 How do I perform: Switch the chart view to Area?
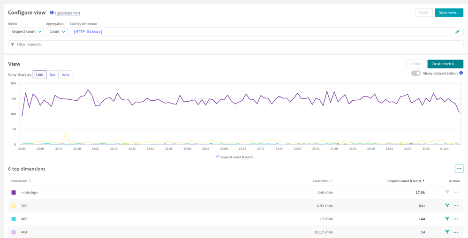coord(66,75)
